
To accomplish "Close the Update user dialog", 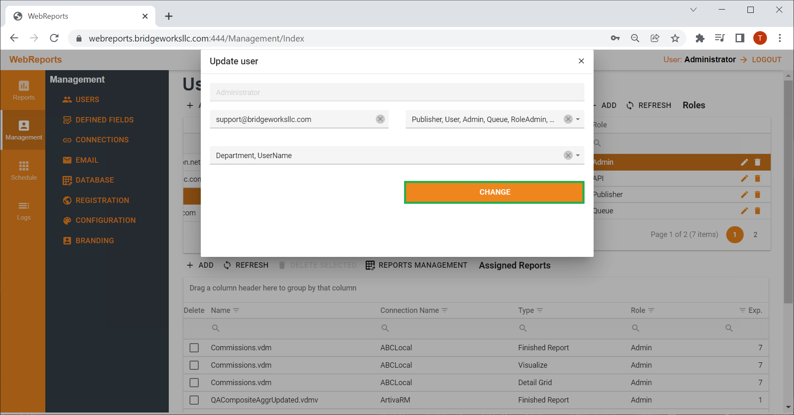I will coord(581,61).
